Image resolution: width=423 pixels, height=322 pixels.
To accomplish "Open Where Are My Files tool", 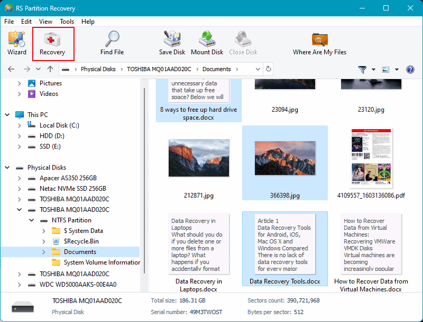I will coord(319,43).
